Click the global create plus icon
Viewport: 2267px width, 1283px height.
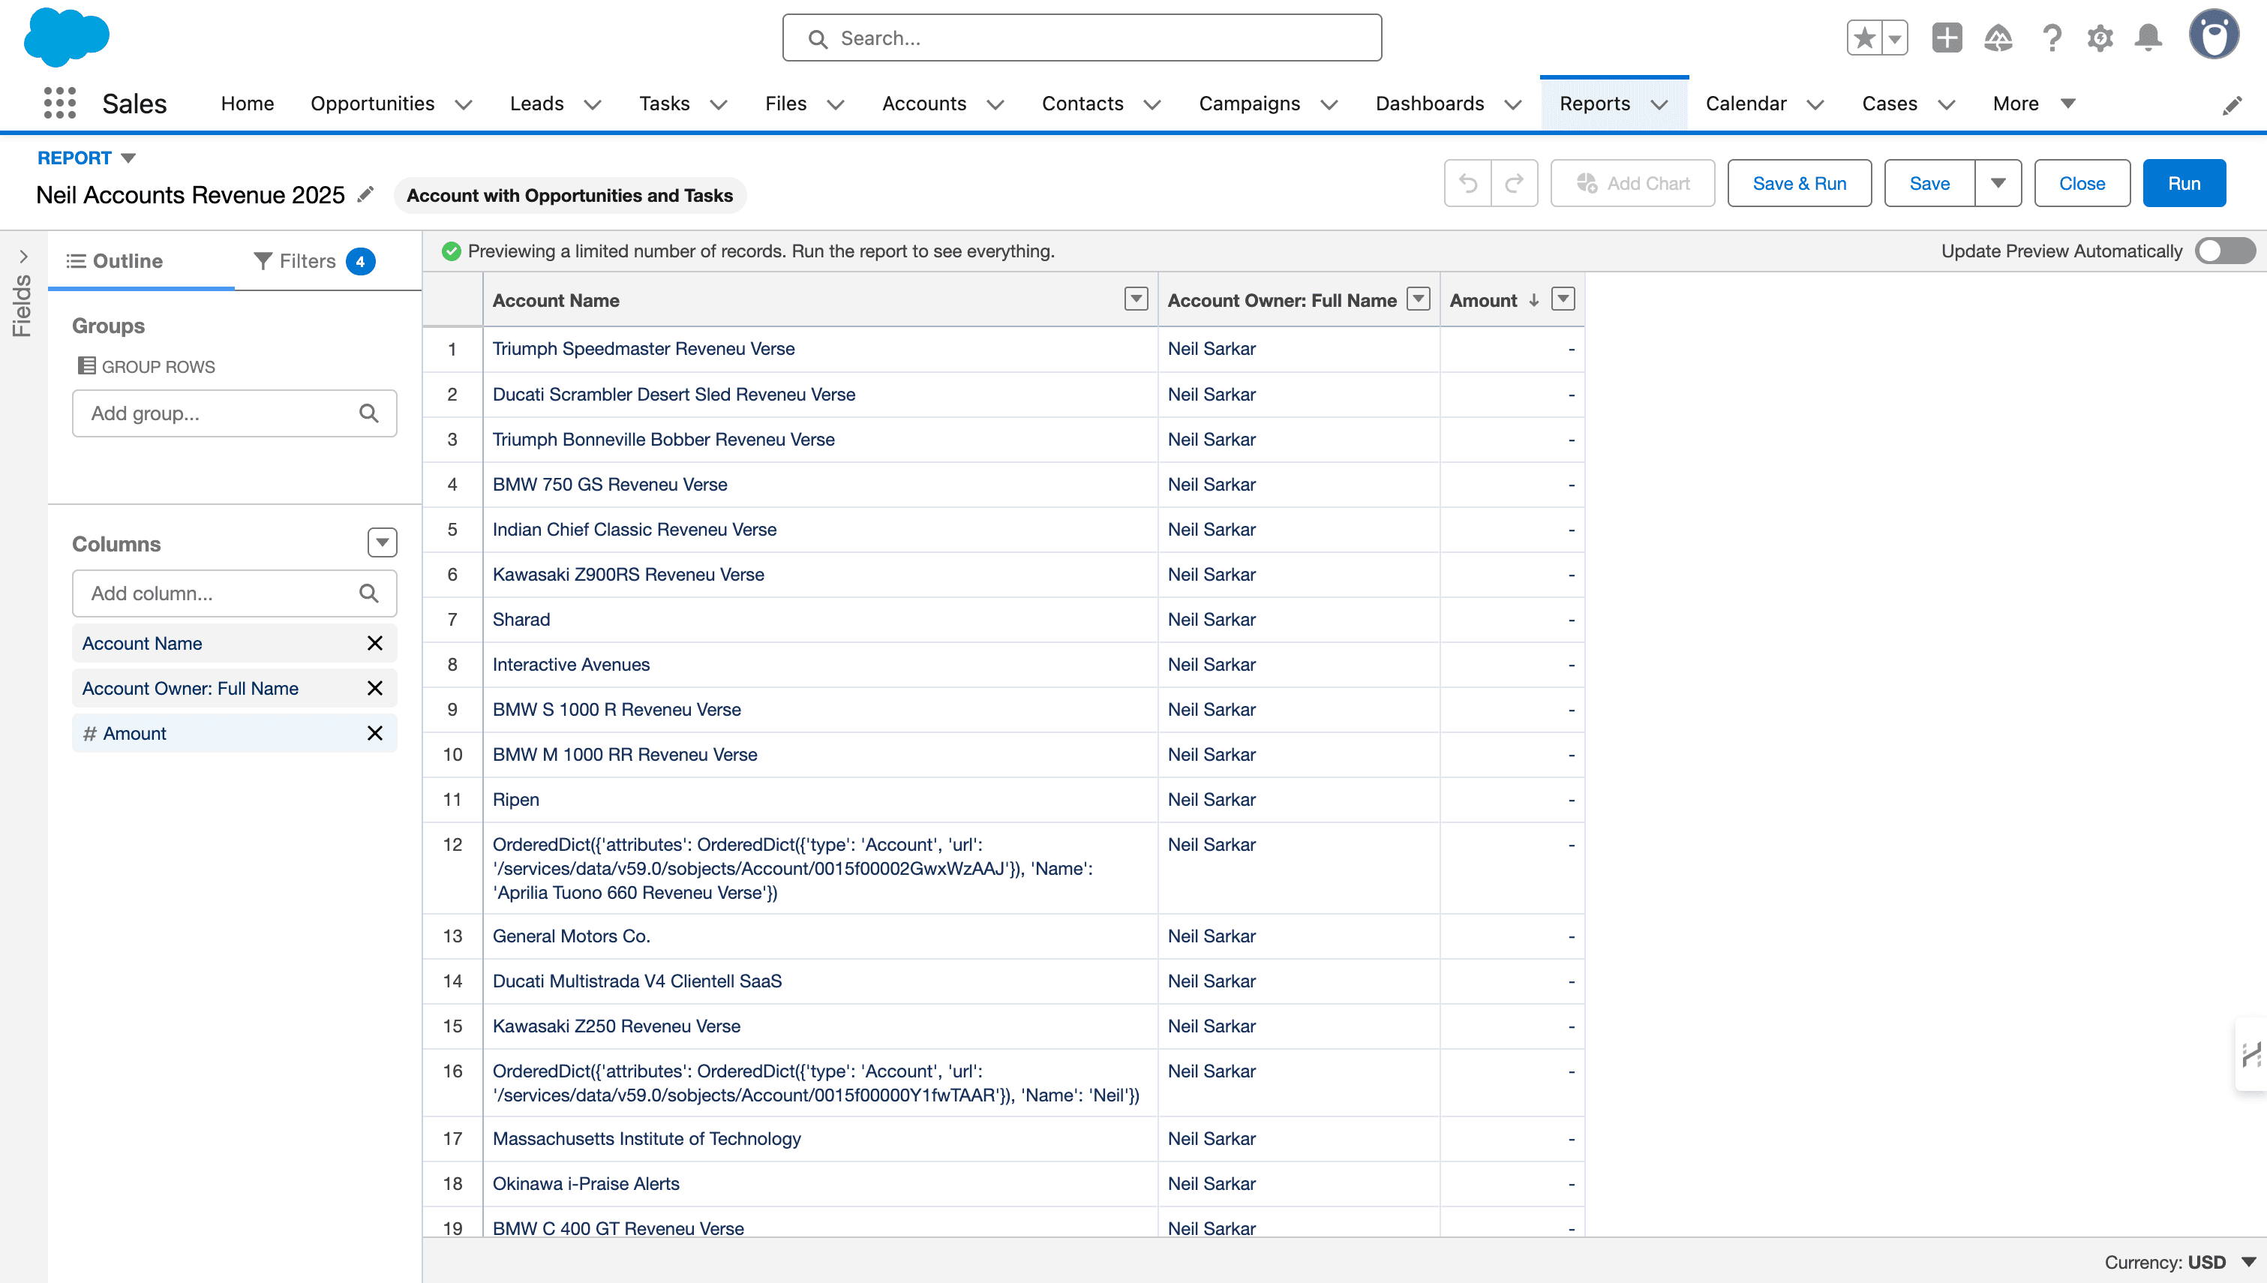click(x=1947, y=38)
